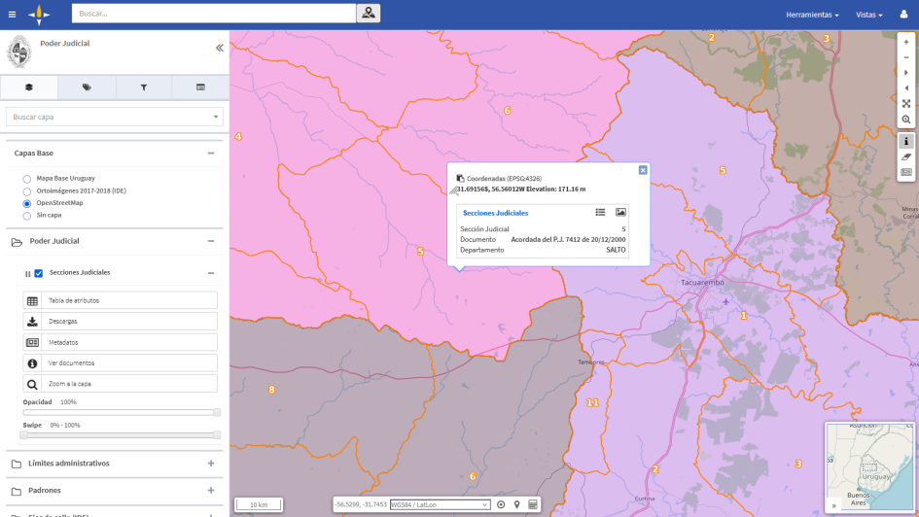Viewport: 919px width, 517px height.
Task: Click the Swipe slider right handle
Action: pyautogui.click(x=217, y=435)
